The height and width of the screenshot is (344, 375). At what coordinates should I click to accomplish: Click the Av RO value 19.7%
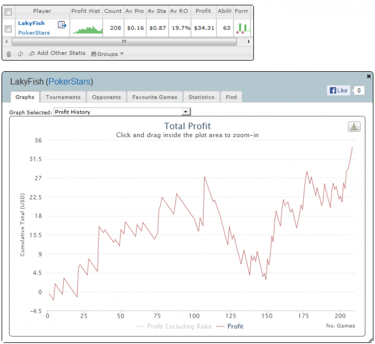[x=181, y=28]
